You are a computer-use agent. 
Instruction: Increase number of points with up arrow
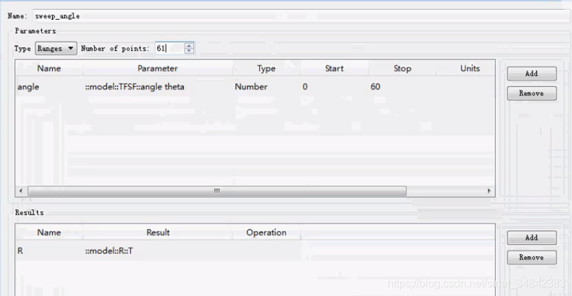(x=189, y=46)
